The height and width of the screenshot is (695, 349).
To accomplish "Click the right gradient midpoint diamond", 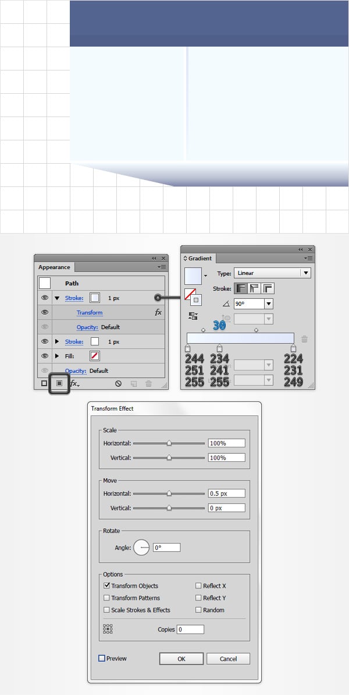I will [x=256, y=330].
